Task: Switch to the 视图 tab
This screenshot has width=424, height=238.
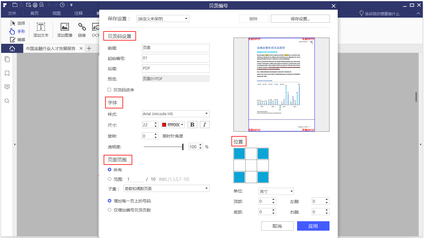Action: pos(57,13)
